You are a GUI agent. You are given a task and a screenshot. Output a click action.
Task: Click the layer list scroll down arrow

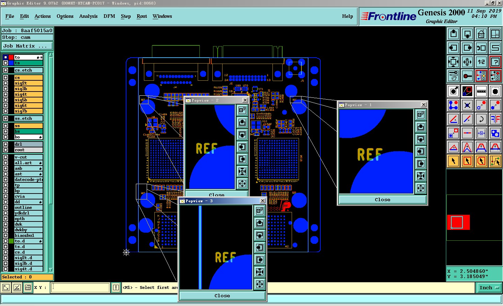tap(51, 270)
